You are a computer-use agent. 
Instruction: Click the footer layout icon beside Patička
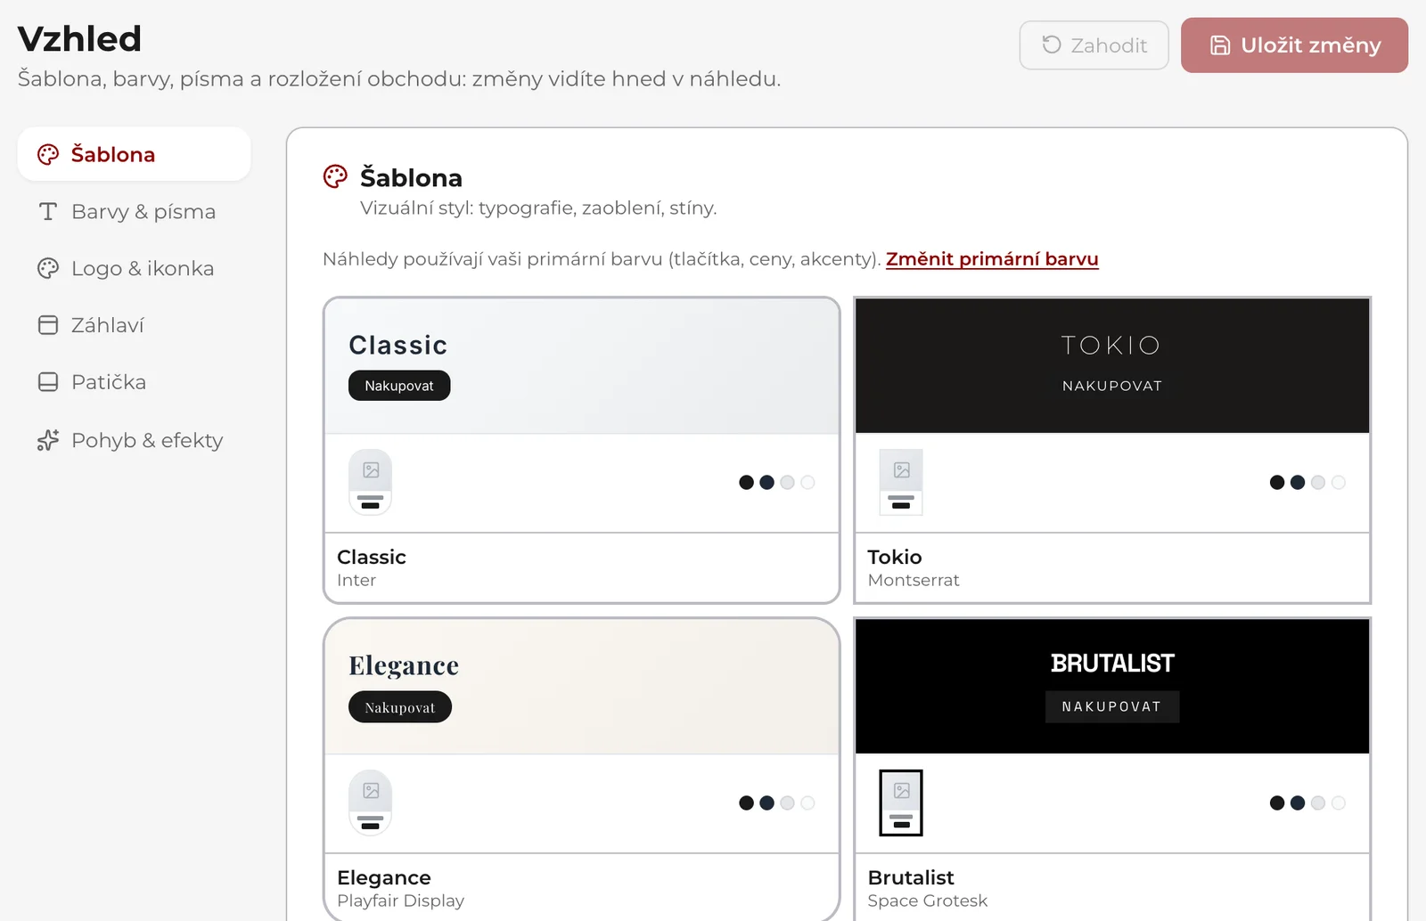tap(48, 382)
